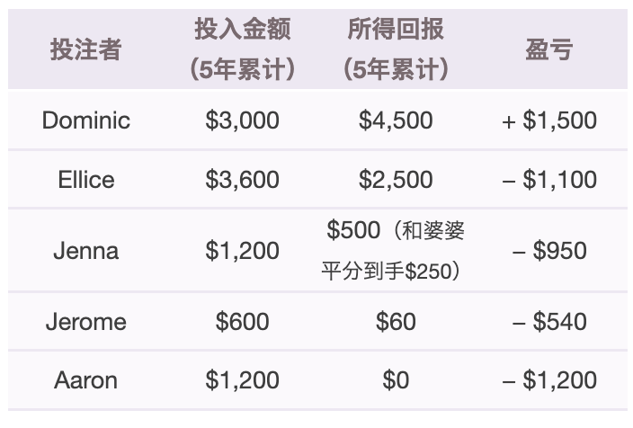Select the Jerome name cell
Image resolution: width=633 pixels, height=428 pixels.
(x=86, y=322)
